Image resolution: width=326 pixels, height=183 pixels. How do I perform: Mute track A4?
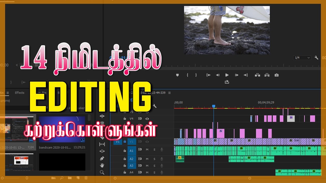pos(147,172)
